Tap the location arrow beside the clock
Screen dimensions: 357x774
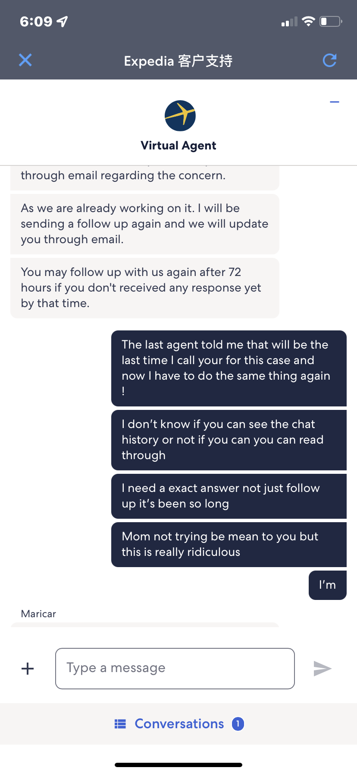pos(62,21)
